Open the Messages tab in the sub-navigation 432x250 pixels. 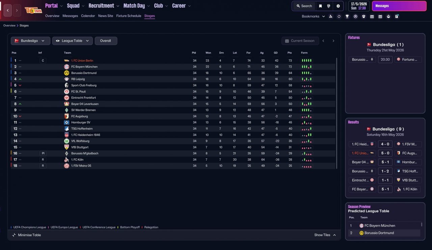pyautogui.click(x=70, y=16)
